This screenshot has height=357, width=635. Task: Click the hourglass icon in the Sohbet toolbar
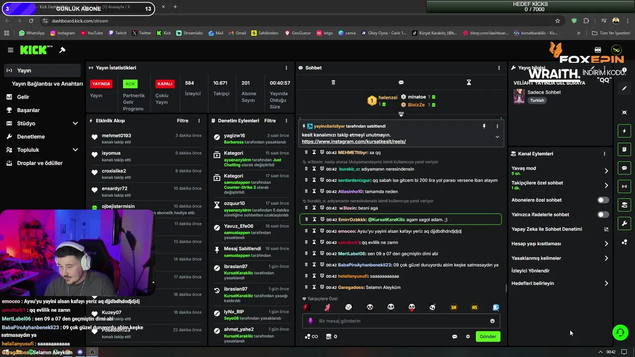pos(469,82)
